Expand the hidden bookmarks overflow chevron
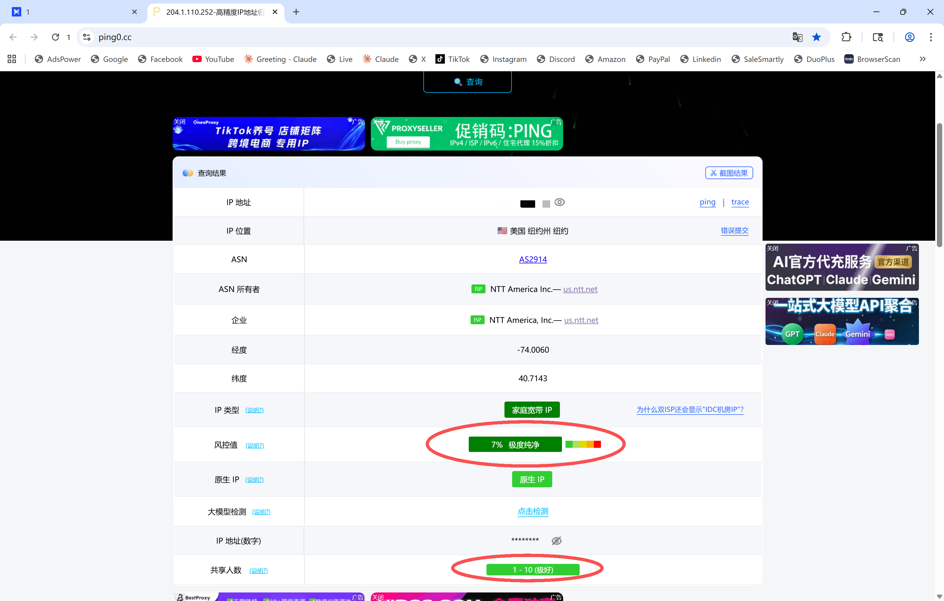This screenshot has height=601, width=944. tap(922, 59)
